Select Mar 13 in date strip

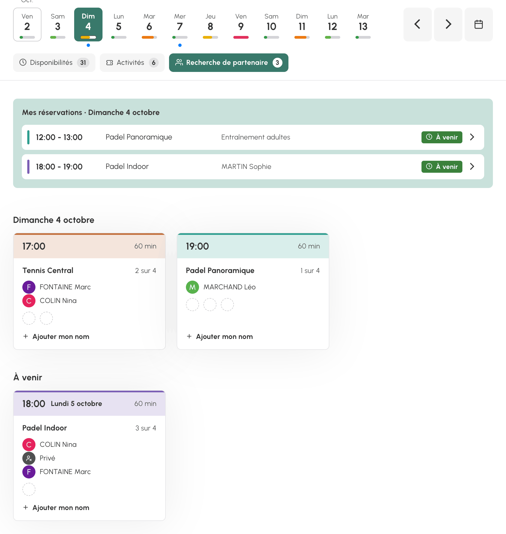(363, 25)
